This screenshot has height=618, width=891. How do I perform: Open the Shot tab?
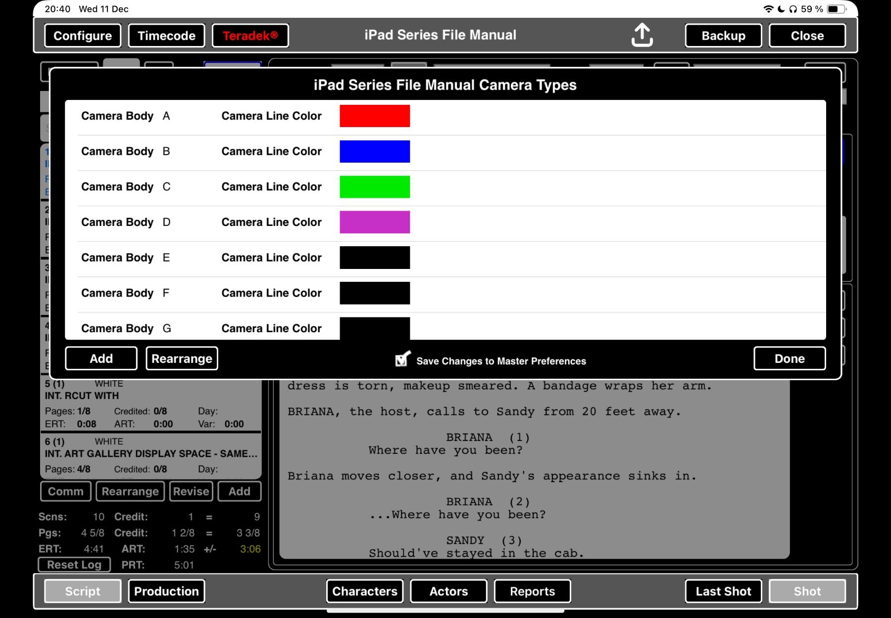click(807, 591)
